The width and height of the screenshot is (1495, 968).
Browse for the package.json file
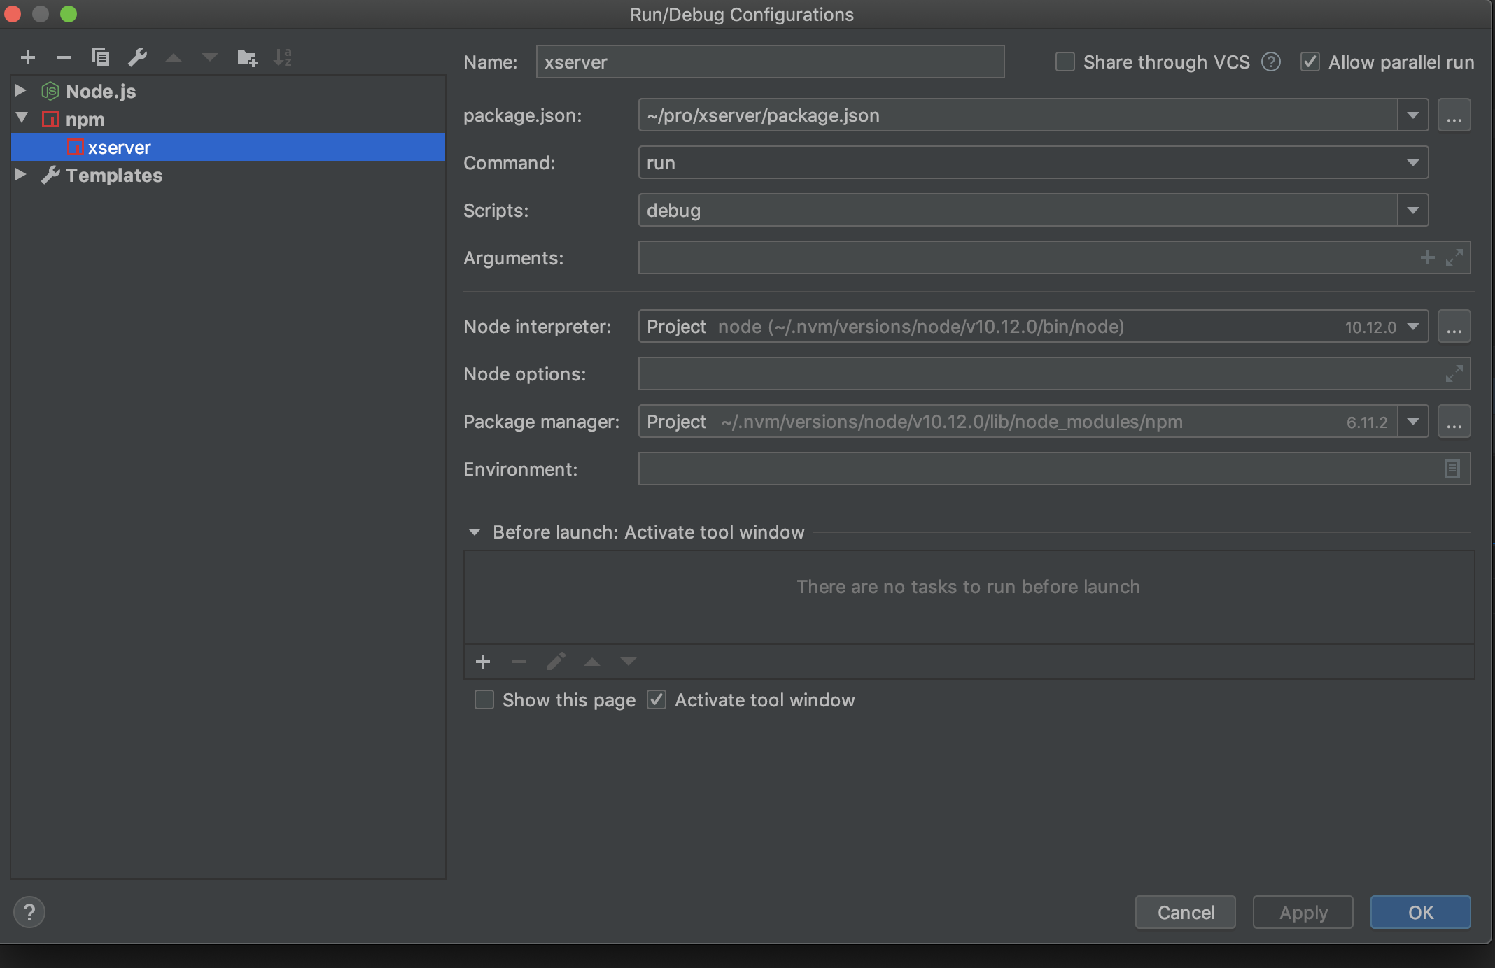[1454, 115]
